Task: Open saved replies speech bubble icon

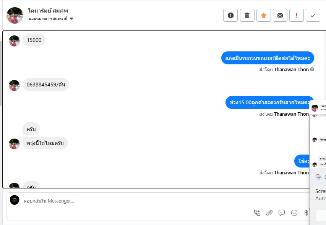Action: (x=282, y=213)
